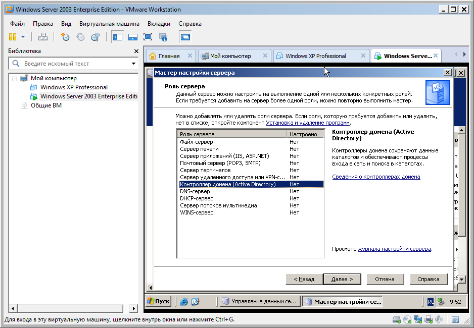This screenshot has width=474, height=328.
Task: Open Установка и удаление программ link
Action: coord(308,123)
